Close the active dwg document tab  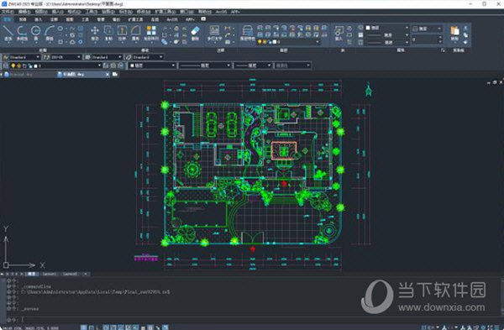(x=108, y=74)
